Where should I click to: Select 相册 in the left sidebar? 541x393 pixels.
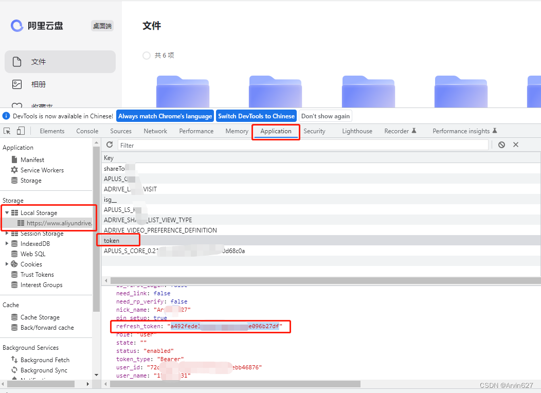tap(60, 84)
